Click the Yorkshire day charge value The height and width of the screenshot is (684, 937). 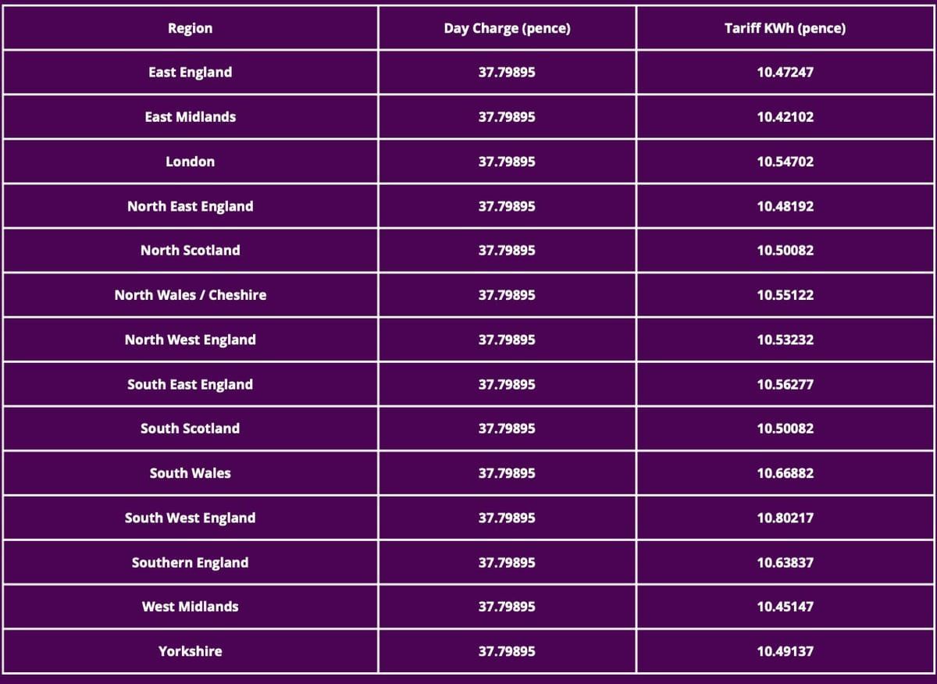pyautogui.click(x=507, y=650)
